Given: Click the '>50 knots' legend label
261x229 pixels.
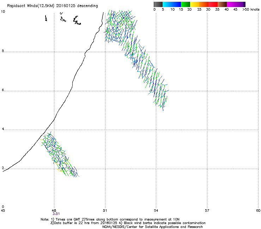Looking at the screenshot, I should (251, 10).
